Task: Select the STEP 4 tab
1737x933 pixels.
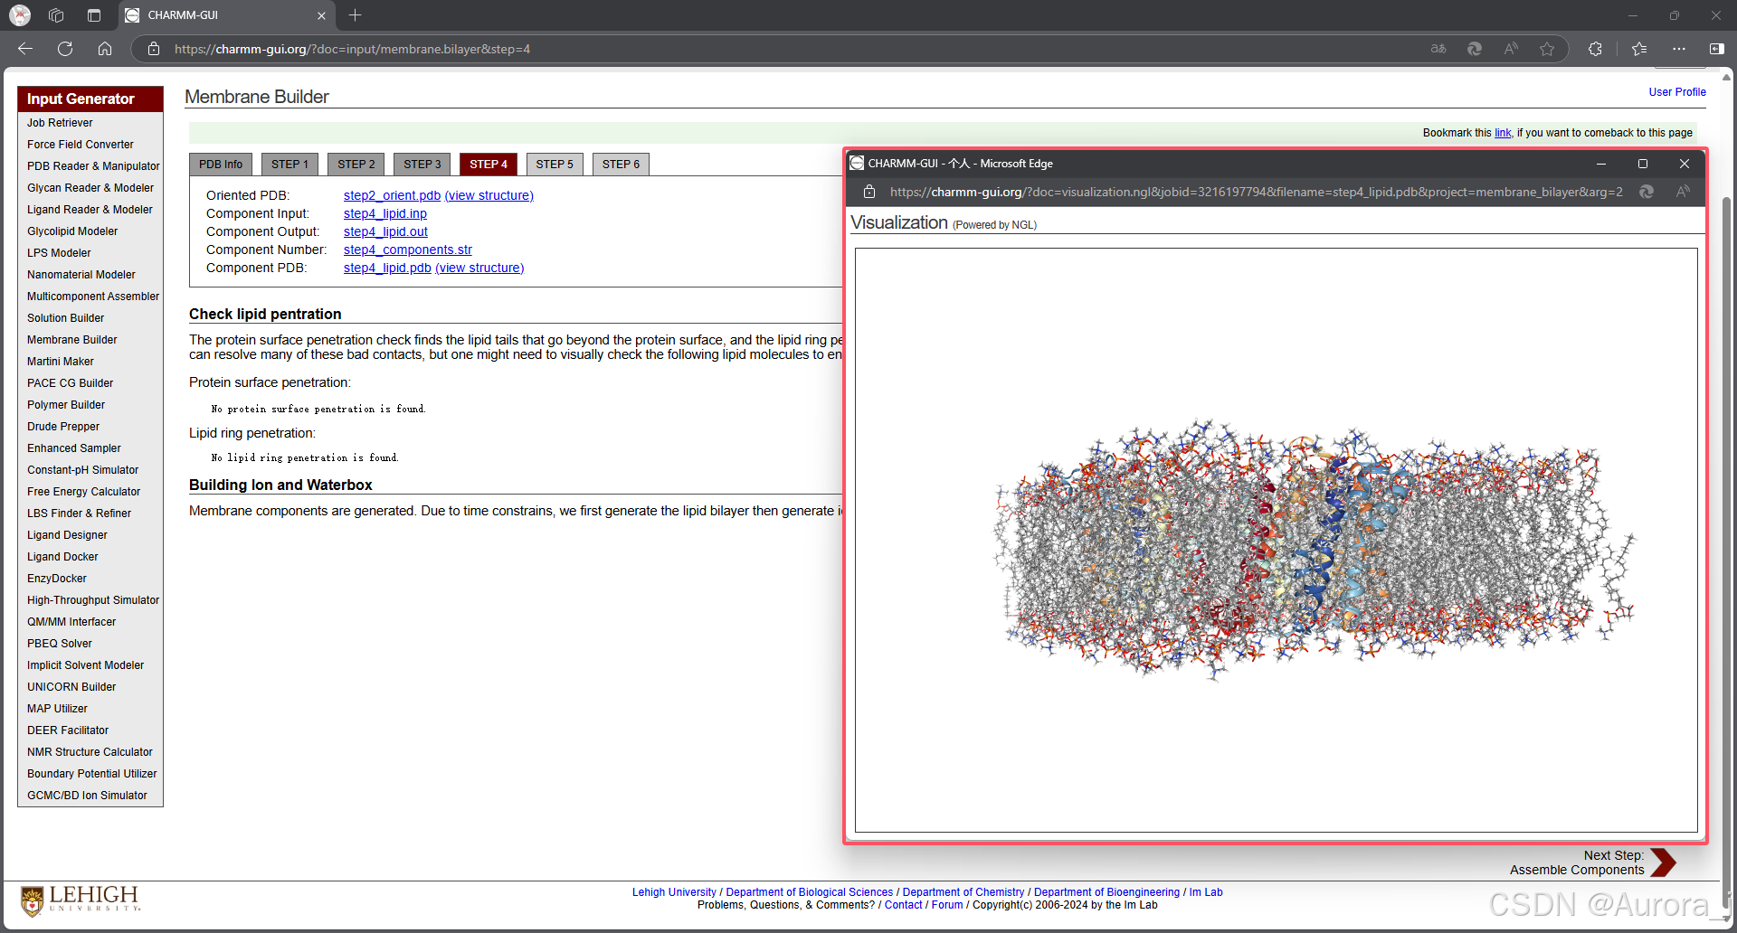Action: click(x=489, y=164)
